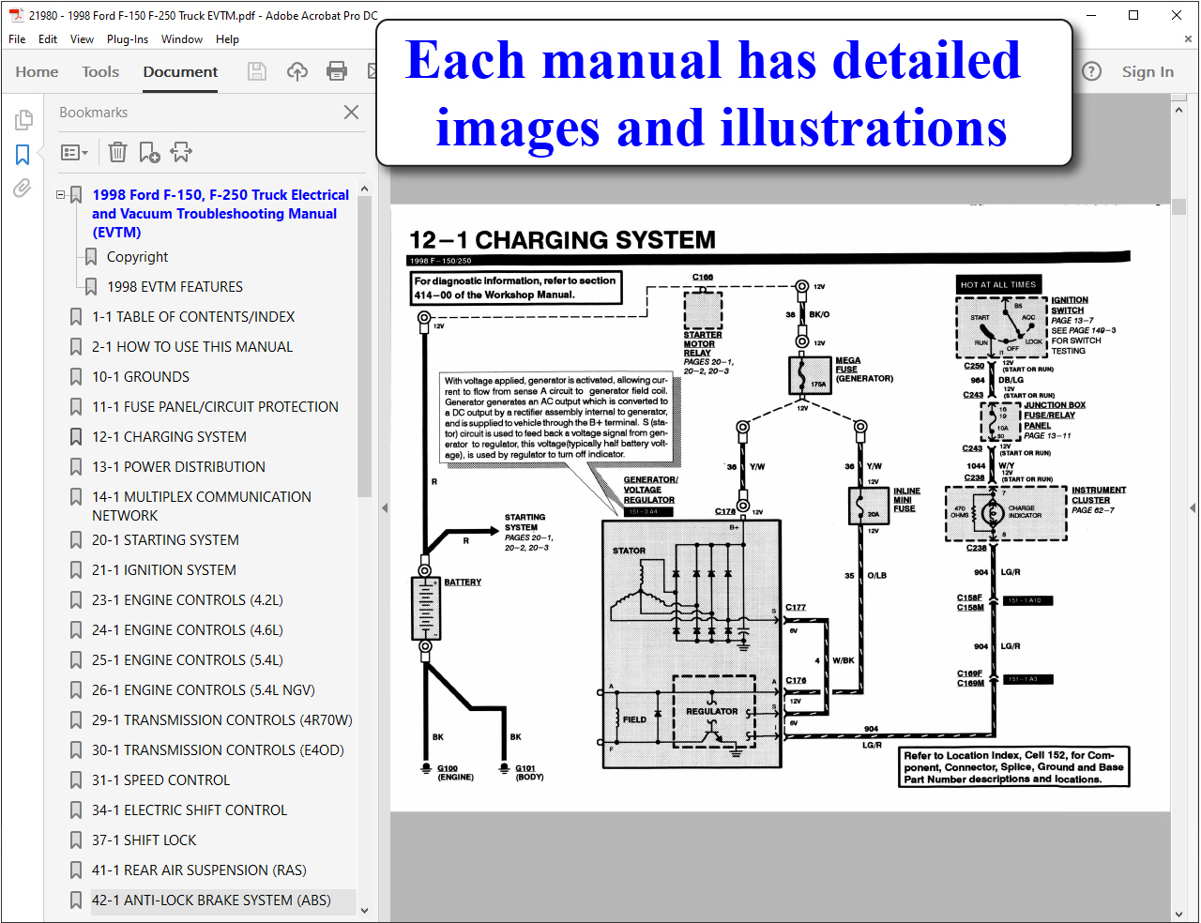Switch to the Home tab
1201x923 pixels.
(x=37, y=72)
